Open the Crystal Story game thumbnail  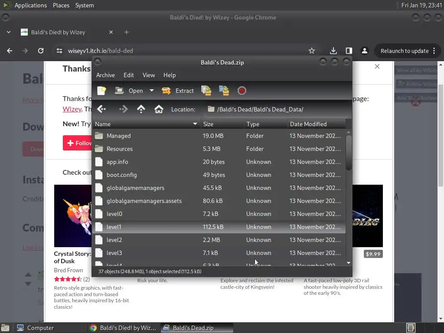[73, 216]
